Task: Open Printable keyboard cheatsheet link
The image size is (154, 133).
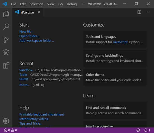Action: pyautogui.click(x=41, y=115)
